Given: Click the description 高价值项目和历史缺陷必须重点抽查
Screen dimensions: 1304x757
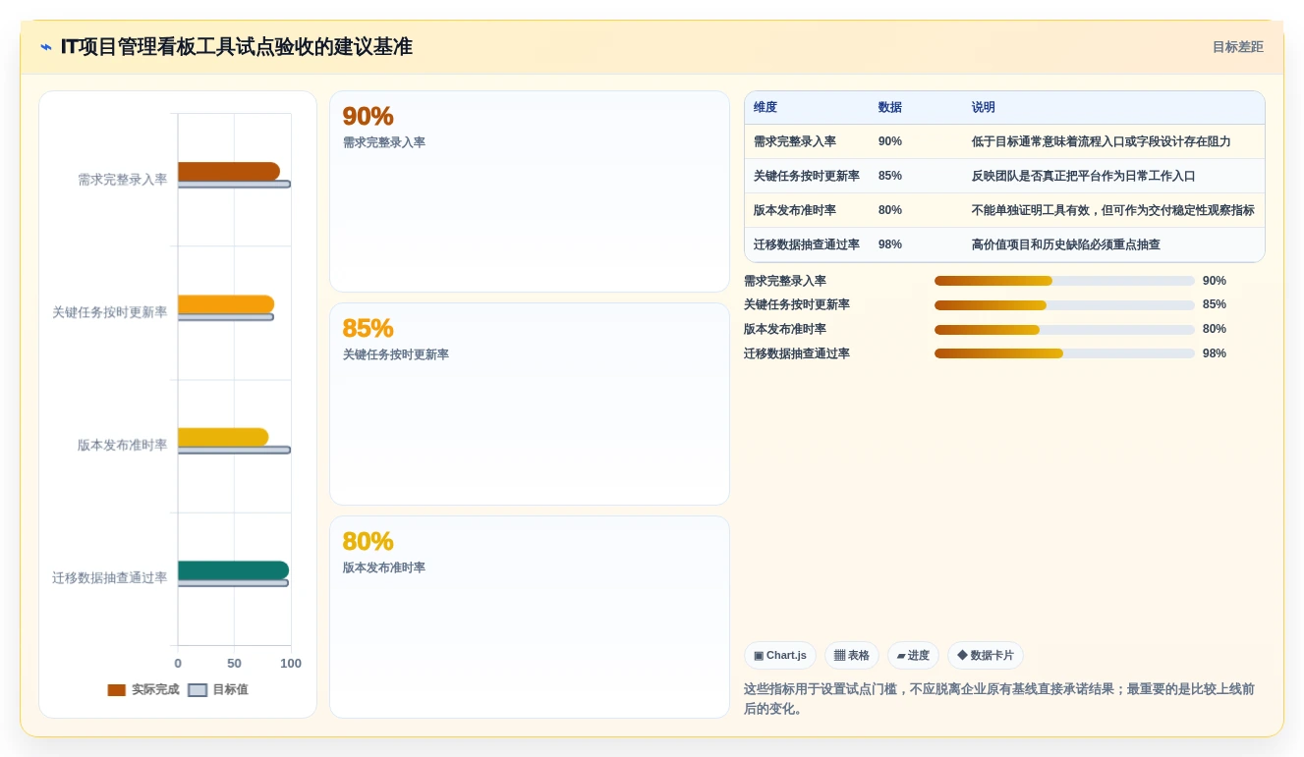Looking at the screenshot, I should [x=1066, y=244].
